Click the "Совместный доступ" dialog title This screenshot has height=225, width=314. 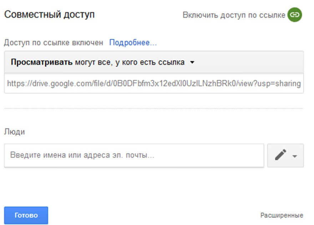click(x=49, y=15)
